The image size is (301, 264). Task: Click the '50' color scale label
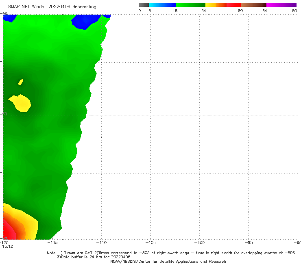point(240,11)
